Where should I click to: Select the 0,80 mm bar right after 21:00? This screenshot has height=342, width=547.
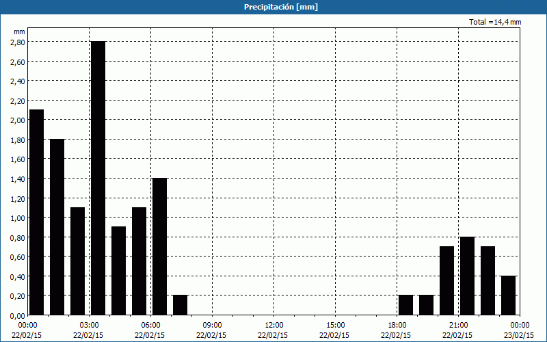coord(468,276)
